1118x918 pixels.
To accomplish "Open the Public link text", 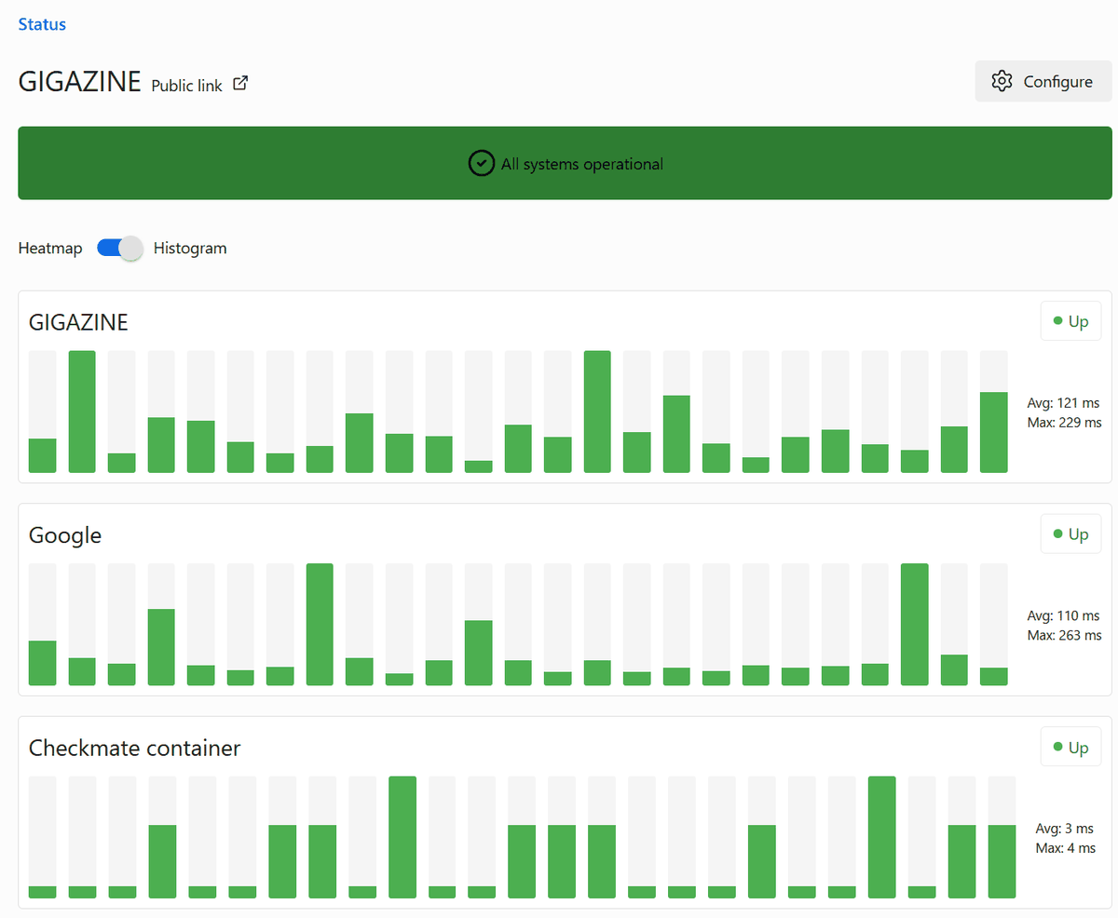I will pyautogui.click(x=186, y=85).
